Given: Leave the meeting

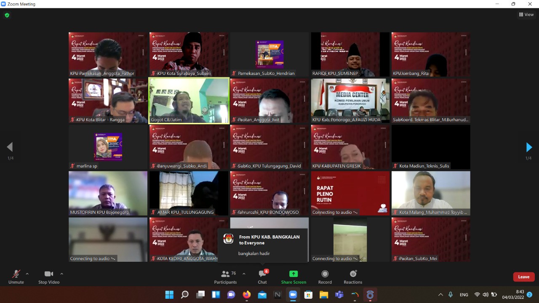Looking at the screenshot, I should [523, 277].
